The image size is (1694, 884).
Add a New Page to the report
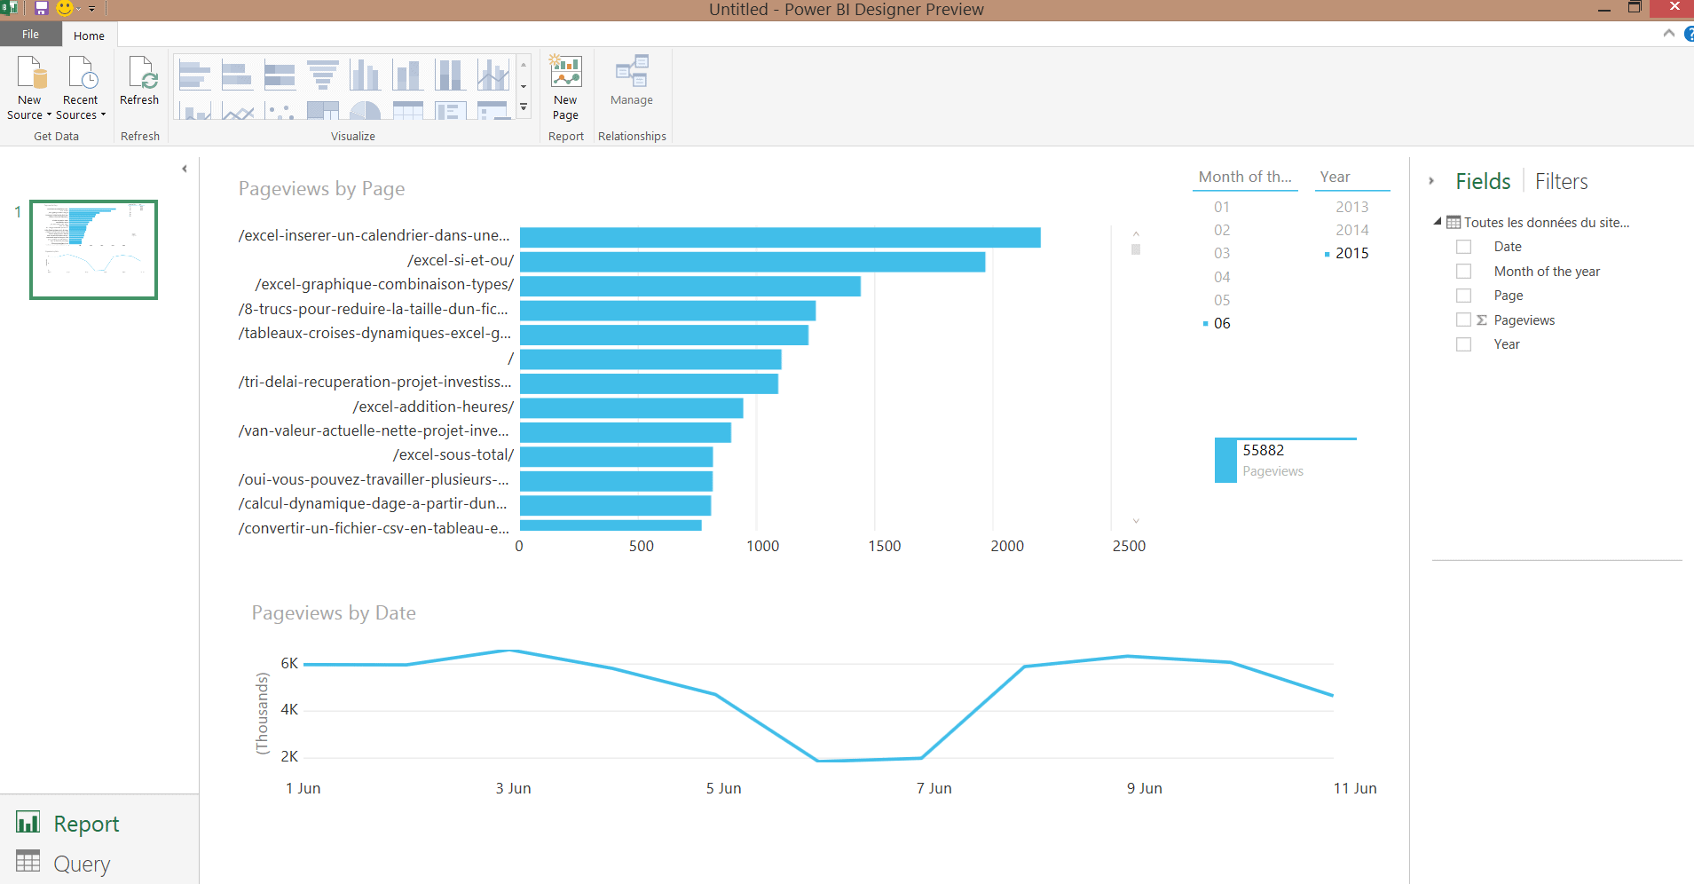pyautogui.click(x=565, y=87)
